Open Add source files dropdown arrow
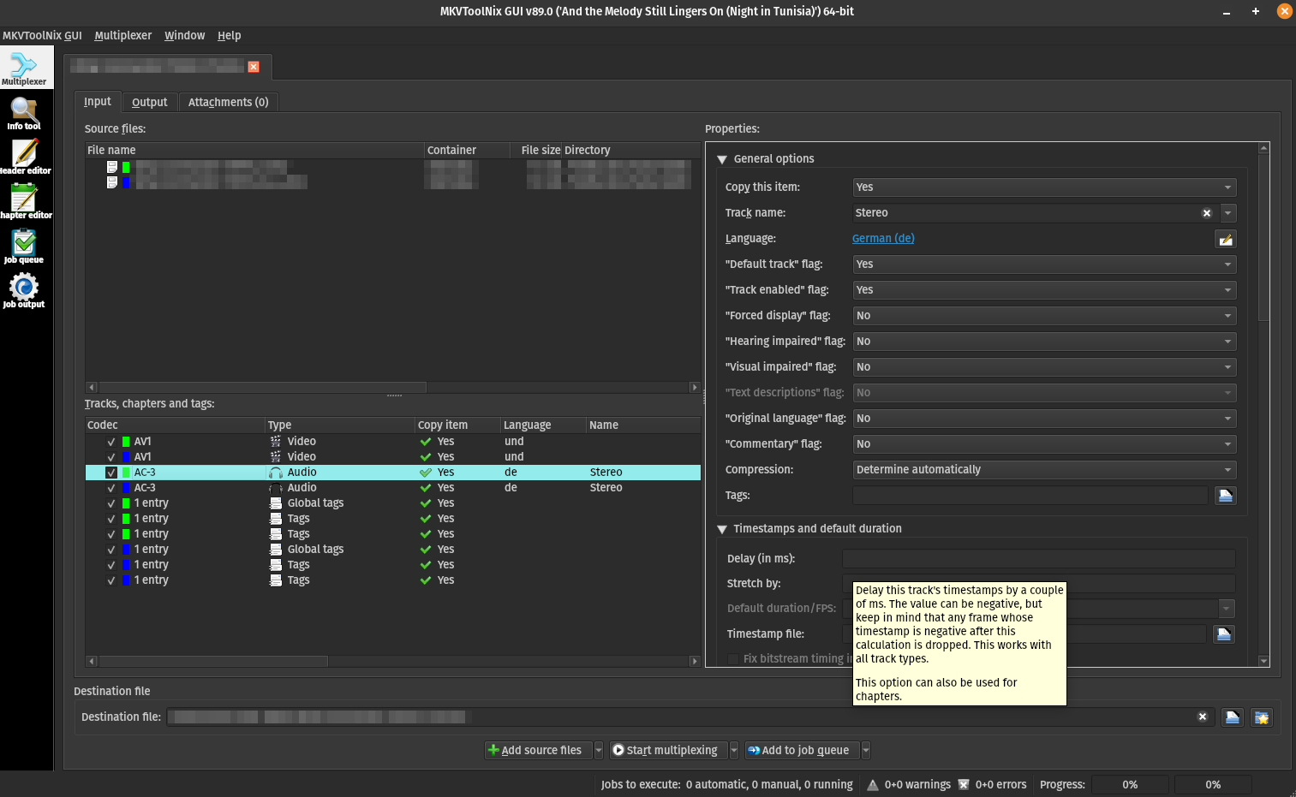Viewport: 1296px width, 797px height. click(x=598, y=750)
